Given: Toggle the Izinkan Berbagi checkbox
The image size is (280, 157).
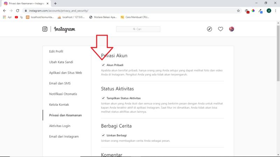Looking at the screenshot, I should (x=103, y=135).
